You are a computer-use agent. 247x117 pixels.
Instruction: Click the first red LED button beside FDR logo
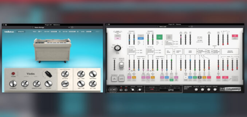pos(121,90)
